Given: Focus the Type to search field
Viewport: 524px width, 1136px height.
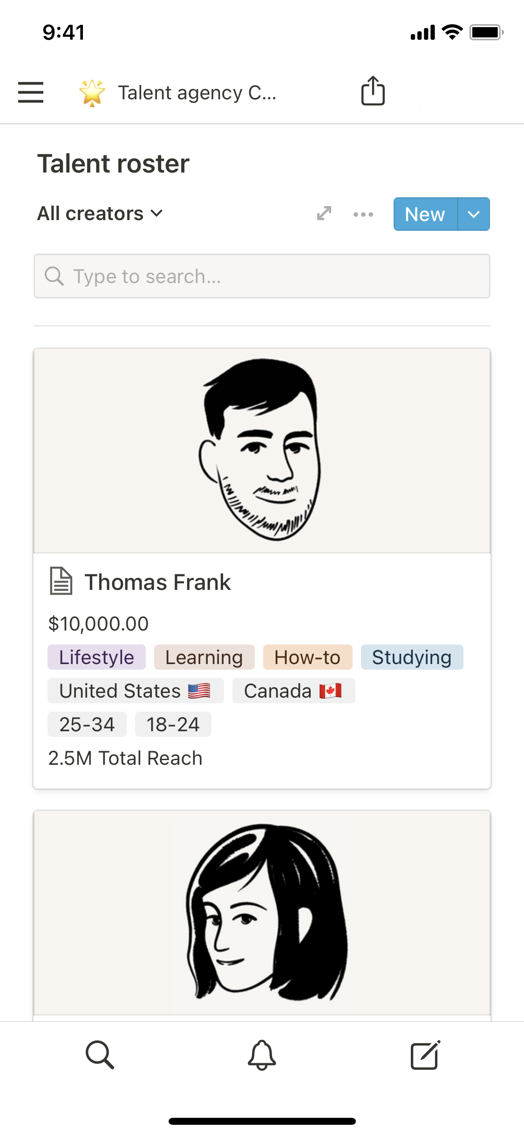Looking at the screenshot, I should [262, 276].
